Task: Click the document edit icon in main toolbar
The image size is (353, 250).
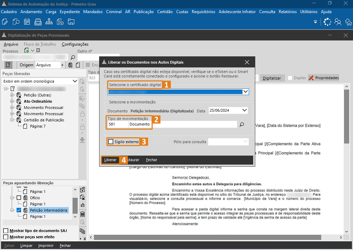Action: pos(5,22)
